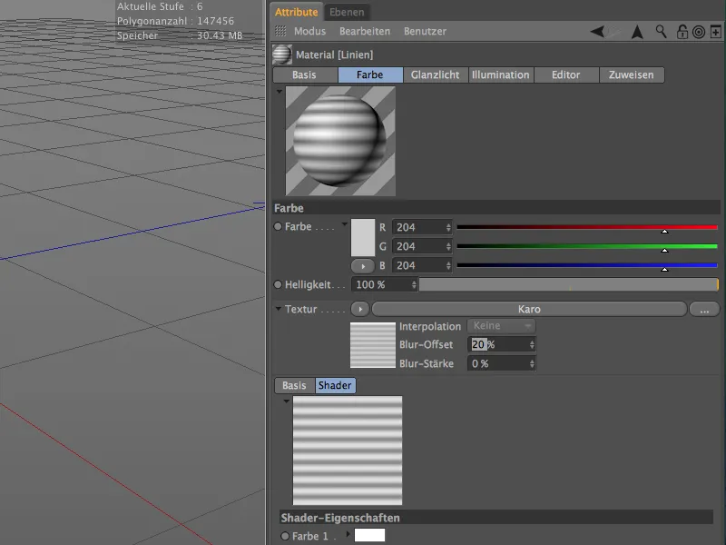Click the three-dots texture browse button
Screen dimensions: 726x545
point(704,309)
